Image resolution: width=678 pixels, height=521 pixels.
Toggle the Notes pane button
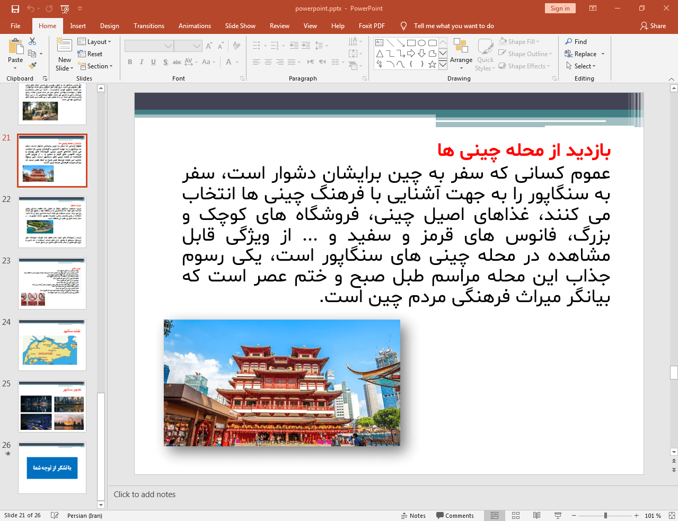pyautogui.click(x=413, y=516)
